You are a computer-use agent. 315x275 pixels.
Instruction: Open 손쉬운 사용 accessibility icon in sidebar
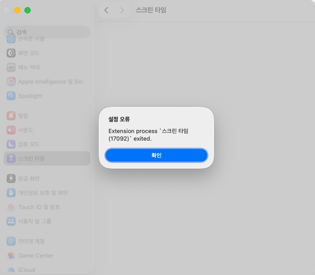coord(11,39)
